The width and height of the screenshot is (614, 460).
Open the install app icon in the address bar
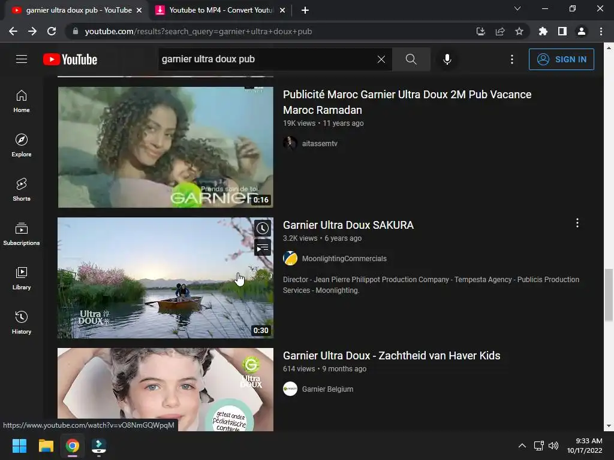pos(481,31)
